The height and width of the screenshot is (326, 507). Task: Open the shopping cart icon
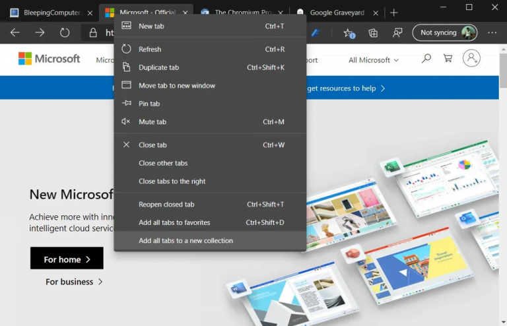[x=448, y=58]
